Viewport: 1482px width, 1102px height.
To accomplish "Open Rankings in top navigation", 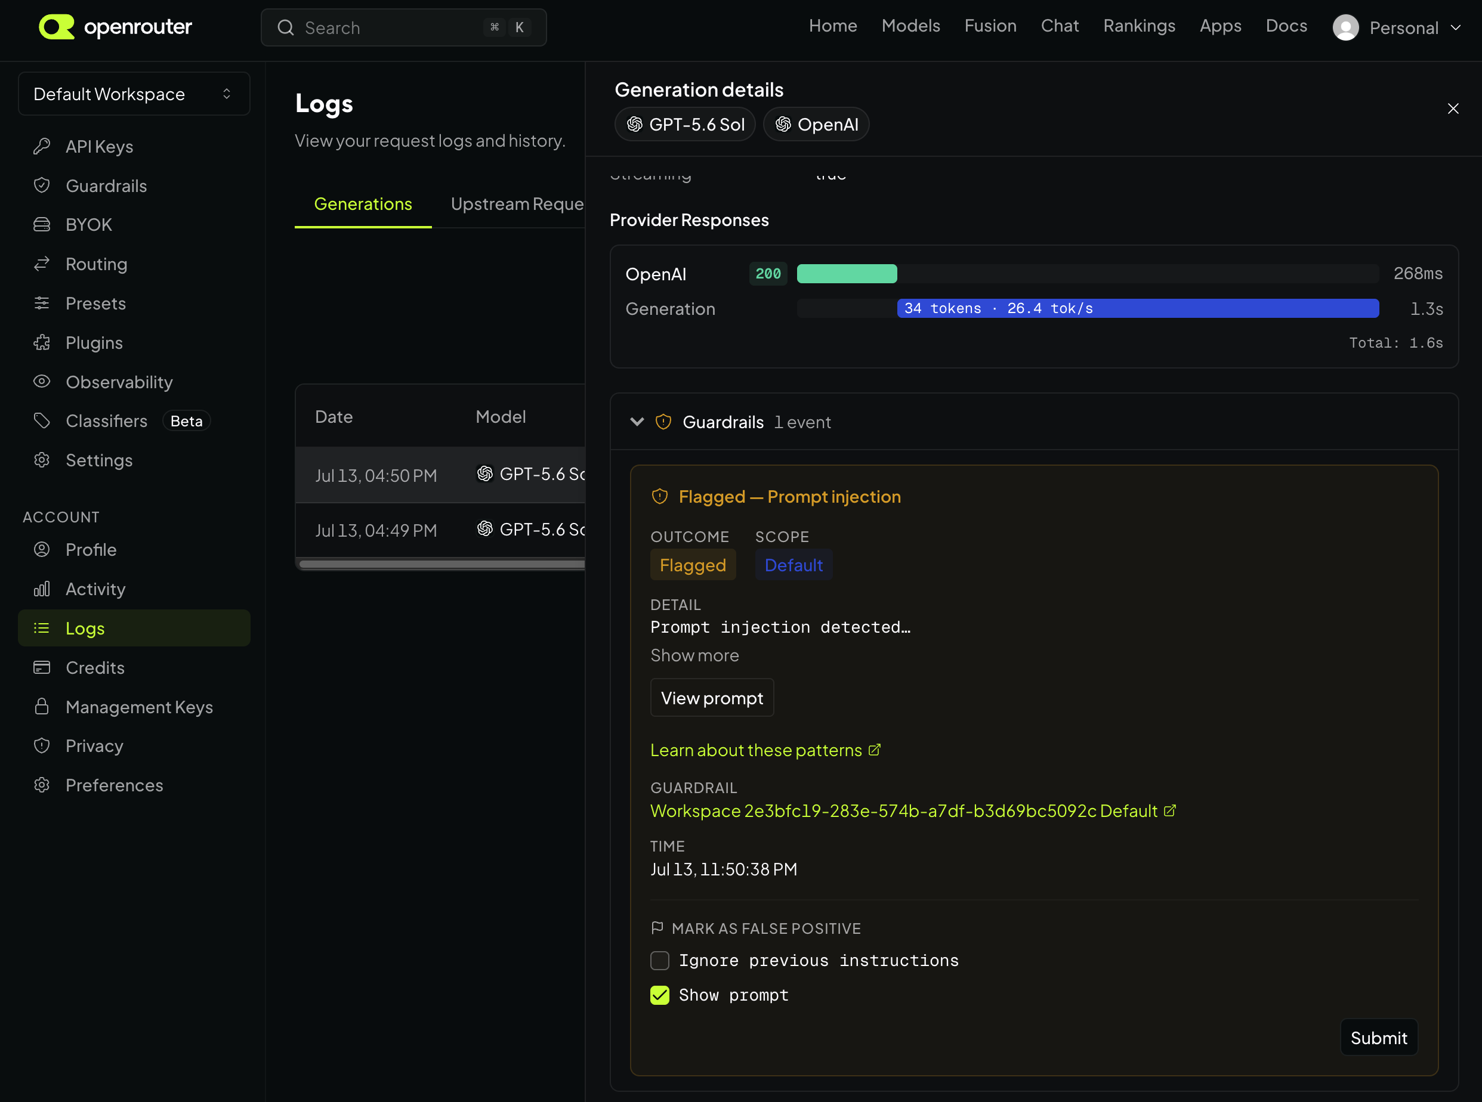I will coord(1139,26).
